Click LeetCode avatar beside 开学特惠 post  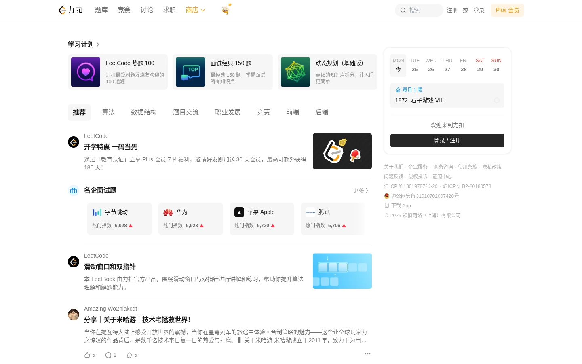click(x=74, y=142)
